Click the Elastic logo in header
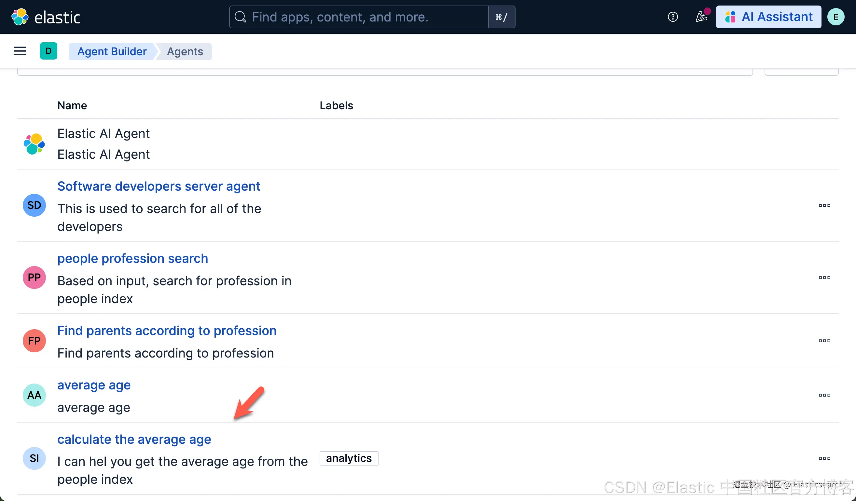This screenshot has height=501, width=856. click(46, 17)
